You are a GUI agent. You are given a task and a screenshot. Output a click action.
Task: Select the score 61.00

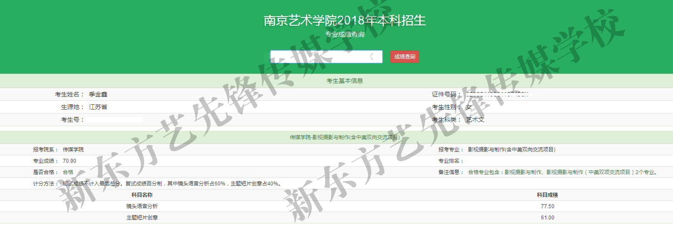tap(547, 218)
